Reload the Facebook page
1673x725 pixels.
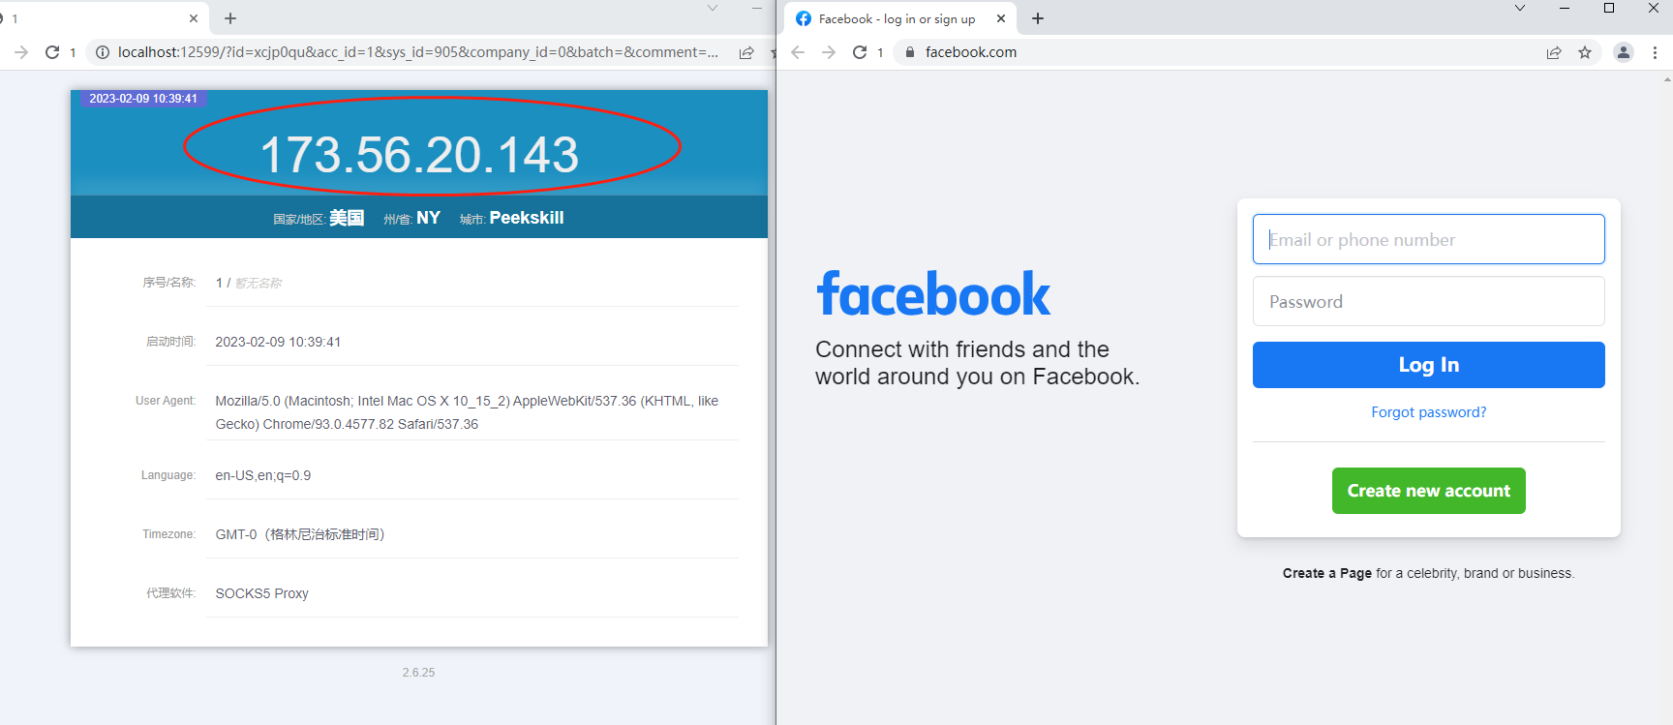[x=860, y=52]
